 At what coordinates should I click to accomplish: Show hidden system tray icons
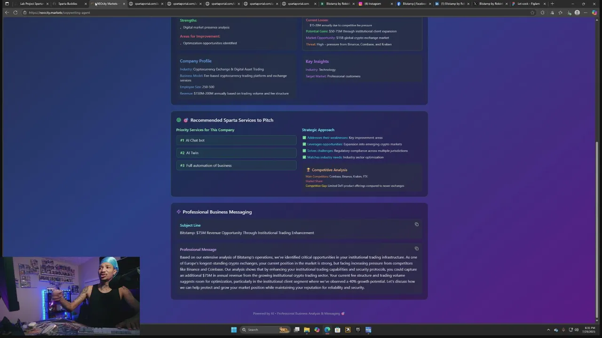tap(548, 330)
